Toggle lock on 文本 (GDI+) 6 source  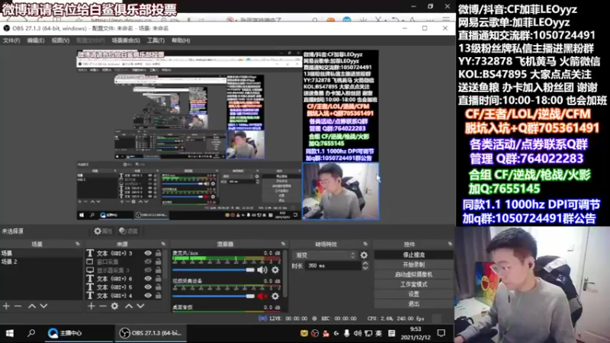pyautogui.click(x=159, y=278)
